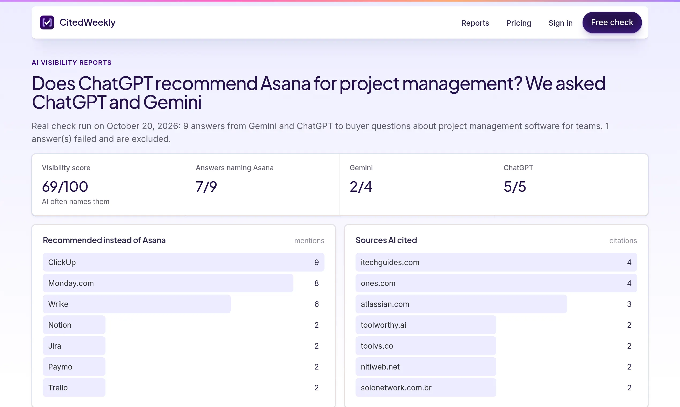Select the nitiweb.net source row
Viewport: 680px width, 407px height.
point(496,366)
